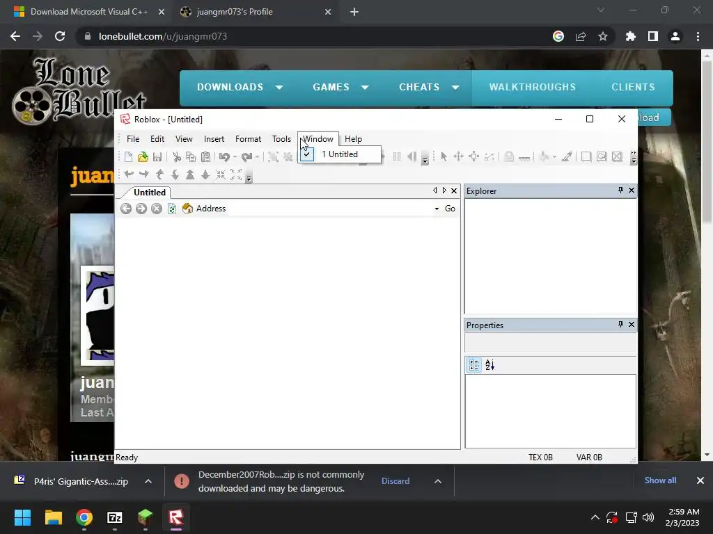Click the browser Forward button in Untitled tab
Image resolution: width=713 pixels, height=534 pixels.
(x=141, y=209)
